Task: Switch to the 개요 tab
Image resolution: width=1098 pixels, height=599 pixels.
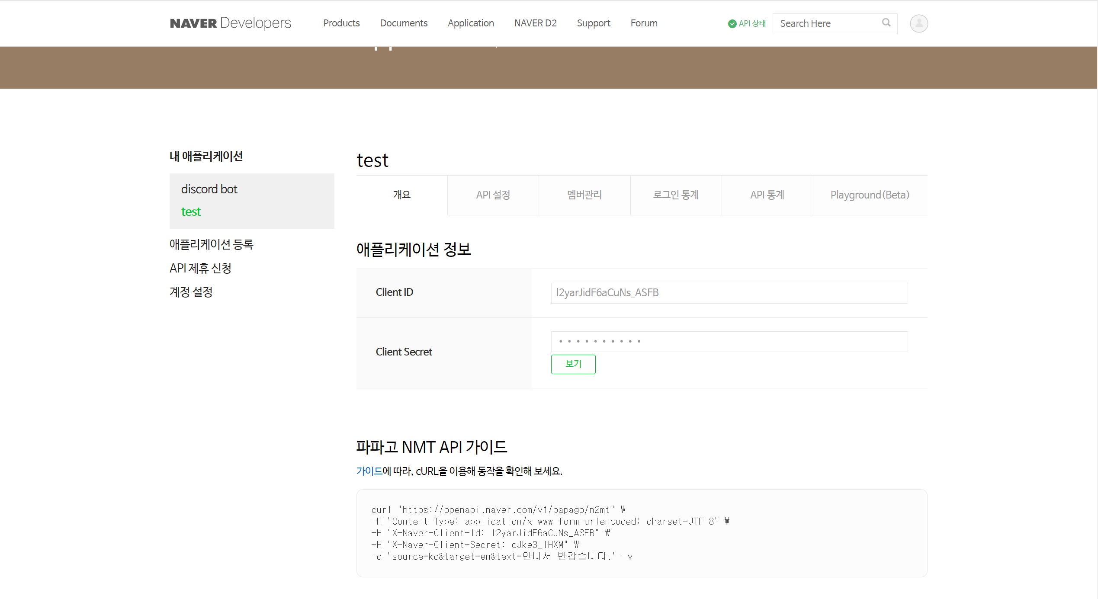Action: 401,195
